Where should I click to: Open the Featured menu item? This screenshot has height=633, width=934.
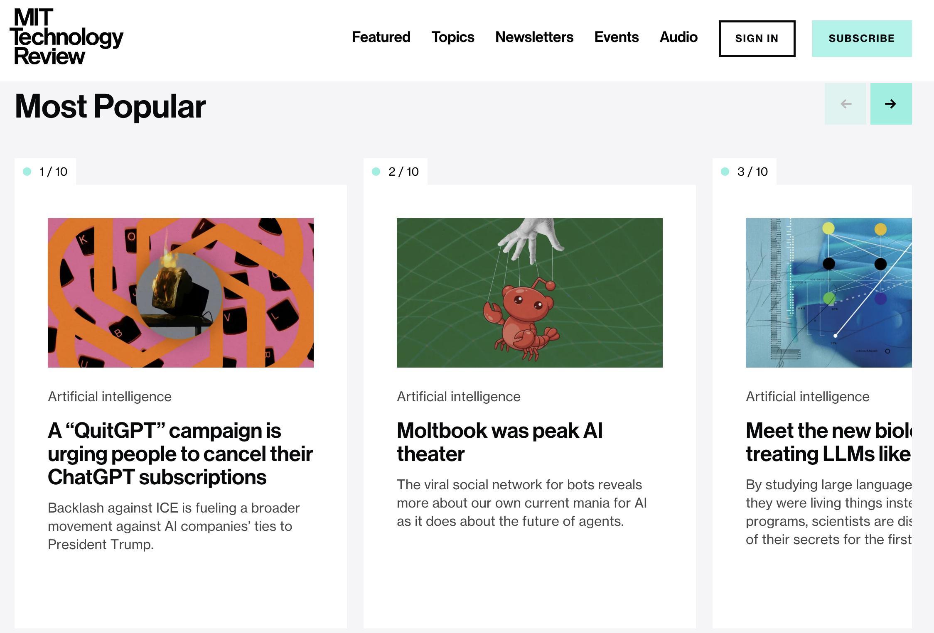pos(381,37)
